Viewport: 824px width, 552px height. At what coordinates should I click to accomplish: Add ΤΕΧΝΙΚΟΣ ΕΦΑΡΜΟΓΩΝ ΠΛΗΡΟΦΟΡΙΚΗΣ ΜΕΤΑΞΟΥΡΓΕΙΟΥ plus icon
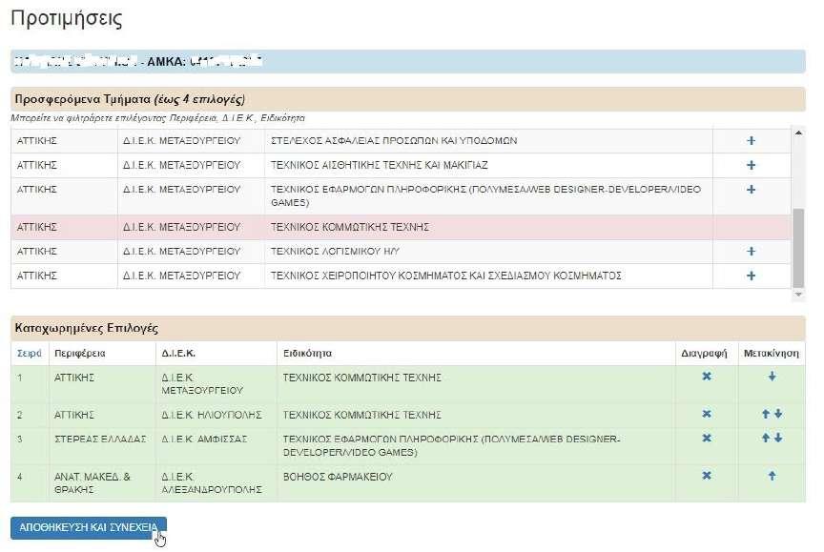point(751,190)
